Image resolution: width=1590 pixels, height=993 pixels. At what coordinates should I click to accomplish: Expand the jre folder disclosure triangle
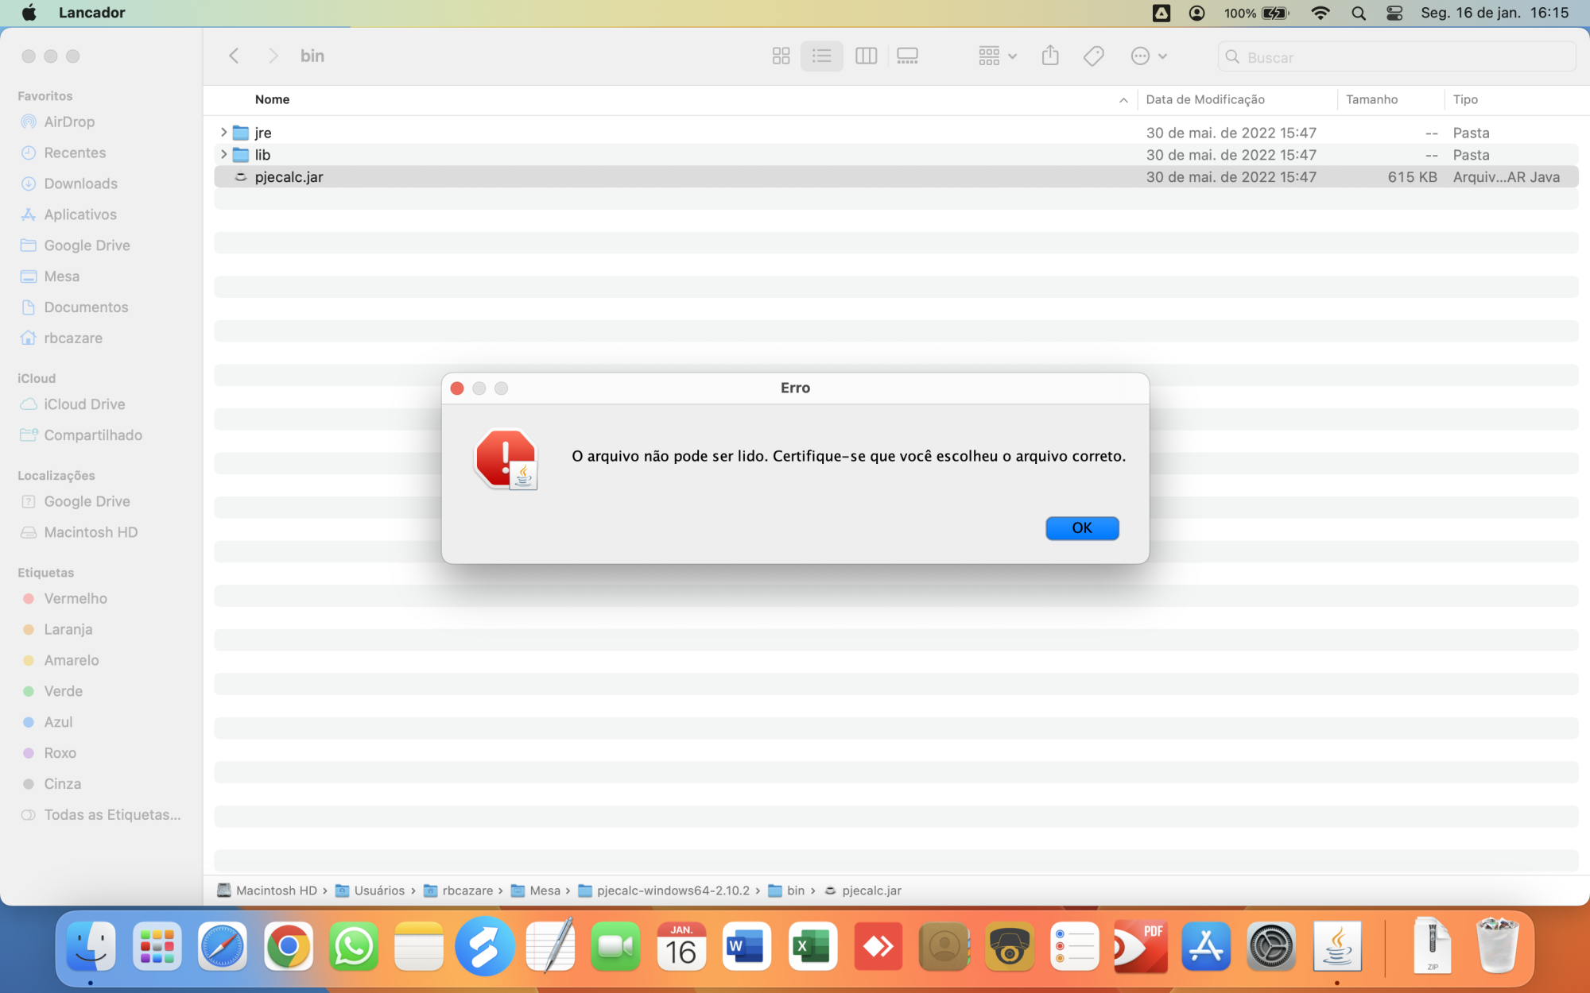coord(223,133)
